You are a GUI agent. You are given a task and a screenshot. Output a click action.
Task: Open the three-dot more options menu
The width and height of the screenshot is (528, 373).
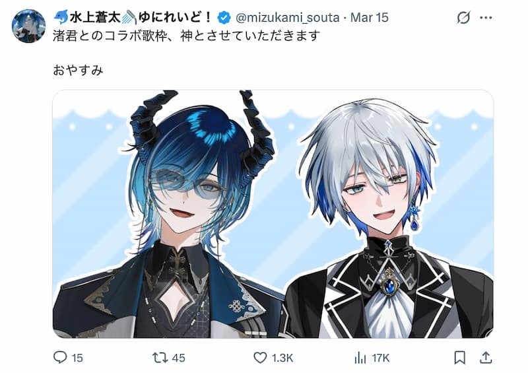coord(486,18)
